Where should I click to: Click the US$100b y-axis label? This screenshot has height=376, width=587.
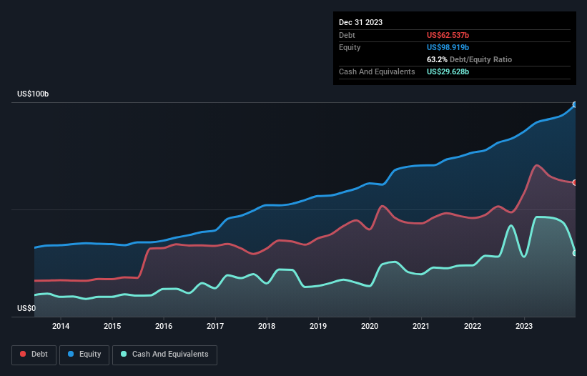tap(33, 94)
